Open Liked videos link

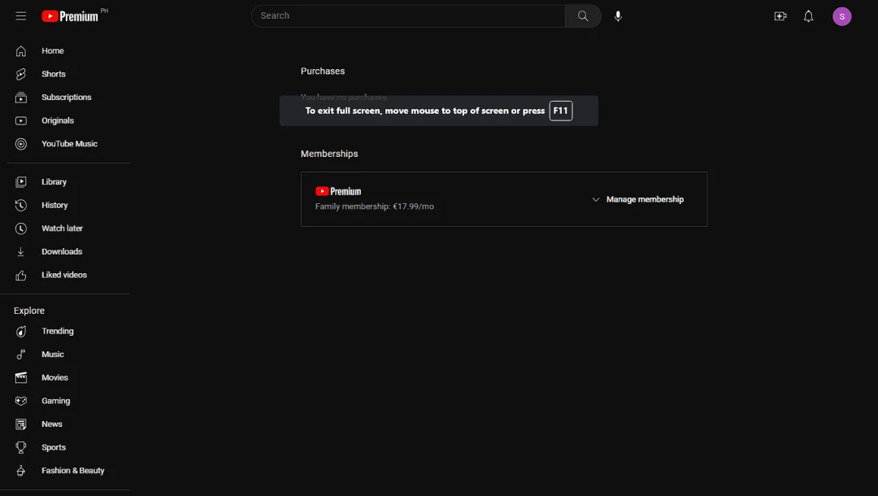click(x=65, y=275)
